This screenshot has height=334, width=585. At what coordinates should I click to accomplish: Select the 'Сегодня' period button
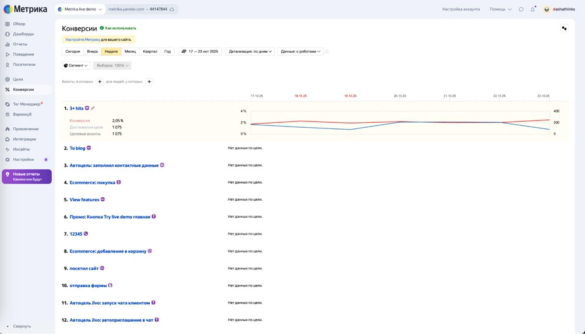click(x=73, y=52)
